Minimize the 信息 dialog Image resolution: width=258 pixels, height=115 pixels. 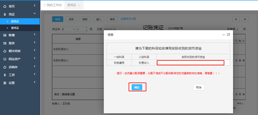click(x=224, y=35)
